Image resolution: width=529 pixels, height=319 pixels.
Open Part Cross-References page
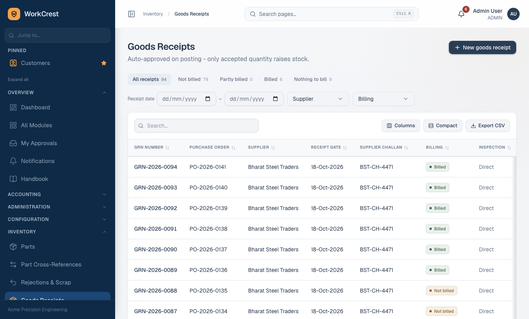coord(58,265)
